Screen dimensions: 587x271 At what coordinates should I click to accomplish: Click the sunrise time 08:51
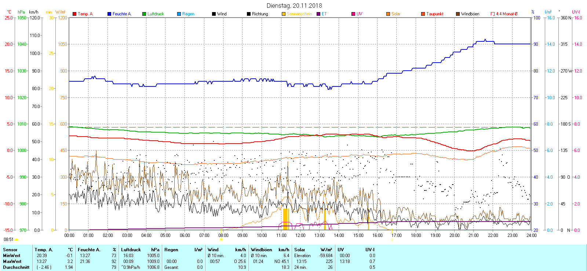(x=8, y=240)
